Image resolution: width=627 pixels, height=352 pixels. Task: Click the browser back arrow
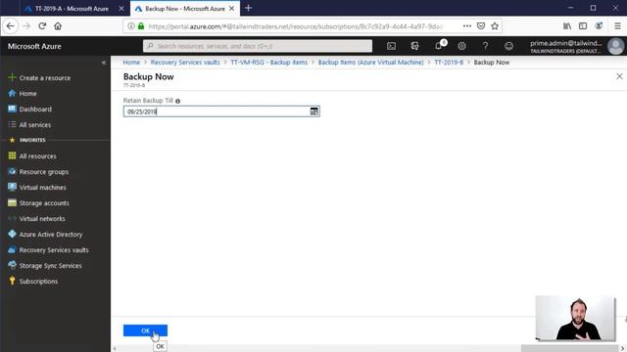click(11, 26)
